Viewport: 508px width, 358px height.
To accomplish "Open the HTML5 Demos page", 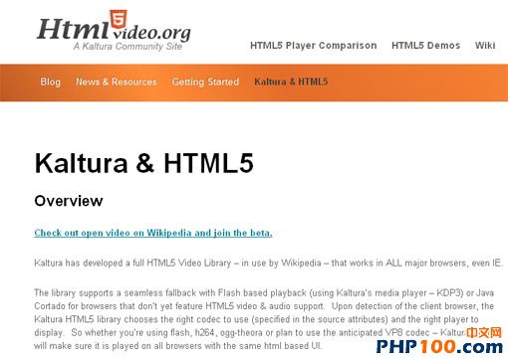I will point(425,46).
